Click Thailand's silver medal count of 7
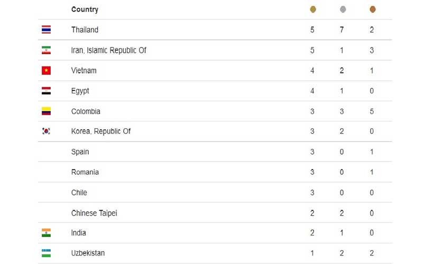 click(342, 30)
